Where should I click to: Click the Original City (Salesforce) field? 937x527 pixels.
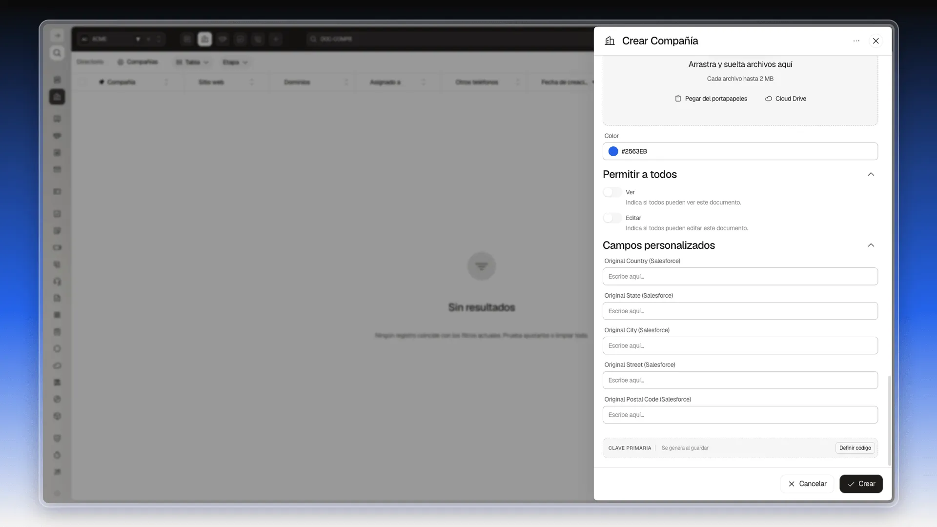(740, 346)
